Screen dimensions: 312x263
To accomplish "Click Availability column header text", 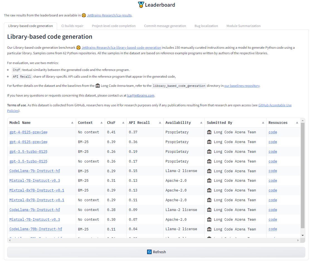I will click(x=178, y=123).
